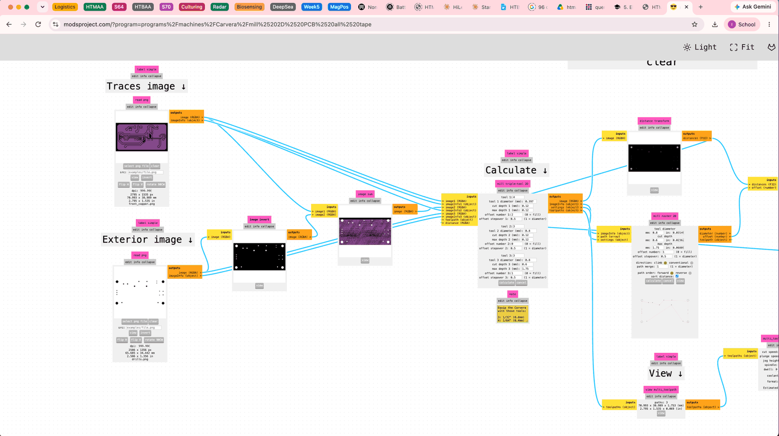Image resolution: width=779 pixels, height=436 pixels.
Task: Select the climb direction radio button
Action: click(x=666, y=263)
